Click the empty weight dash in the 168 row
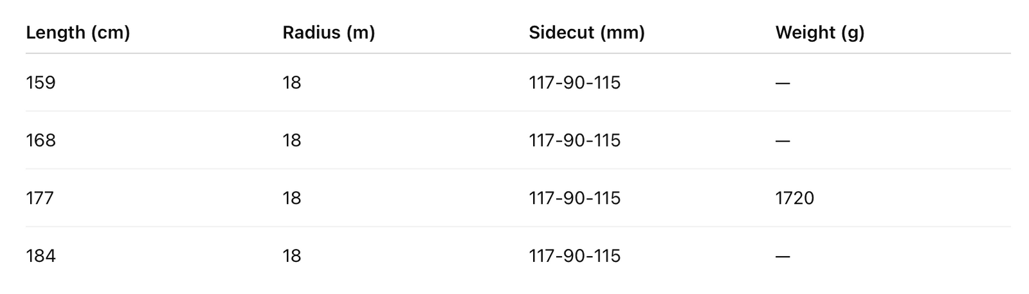1029x294 pixels. [x=783, y=141]
